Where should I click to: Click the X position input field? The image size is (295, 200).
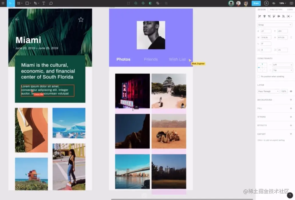[x=266, y=31]
